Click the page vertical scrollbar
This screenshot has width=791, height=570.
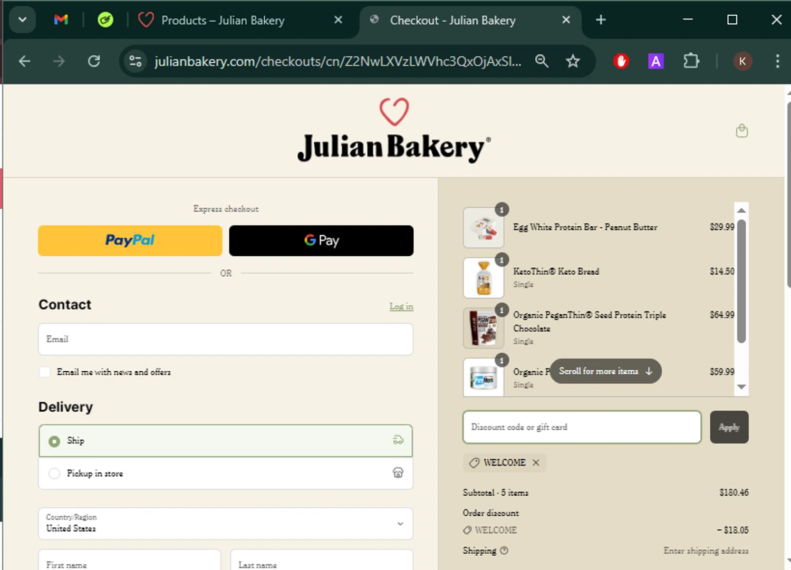click(x=788, y=195)
